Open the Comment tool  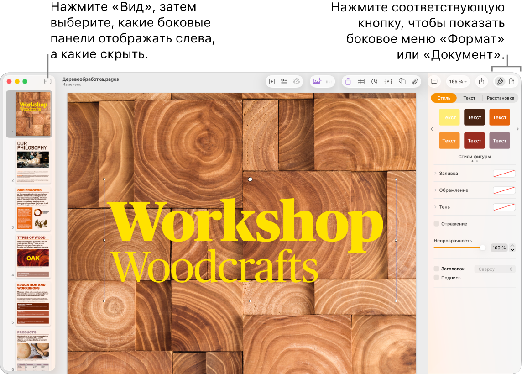point(434,82)
